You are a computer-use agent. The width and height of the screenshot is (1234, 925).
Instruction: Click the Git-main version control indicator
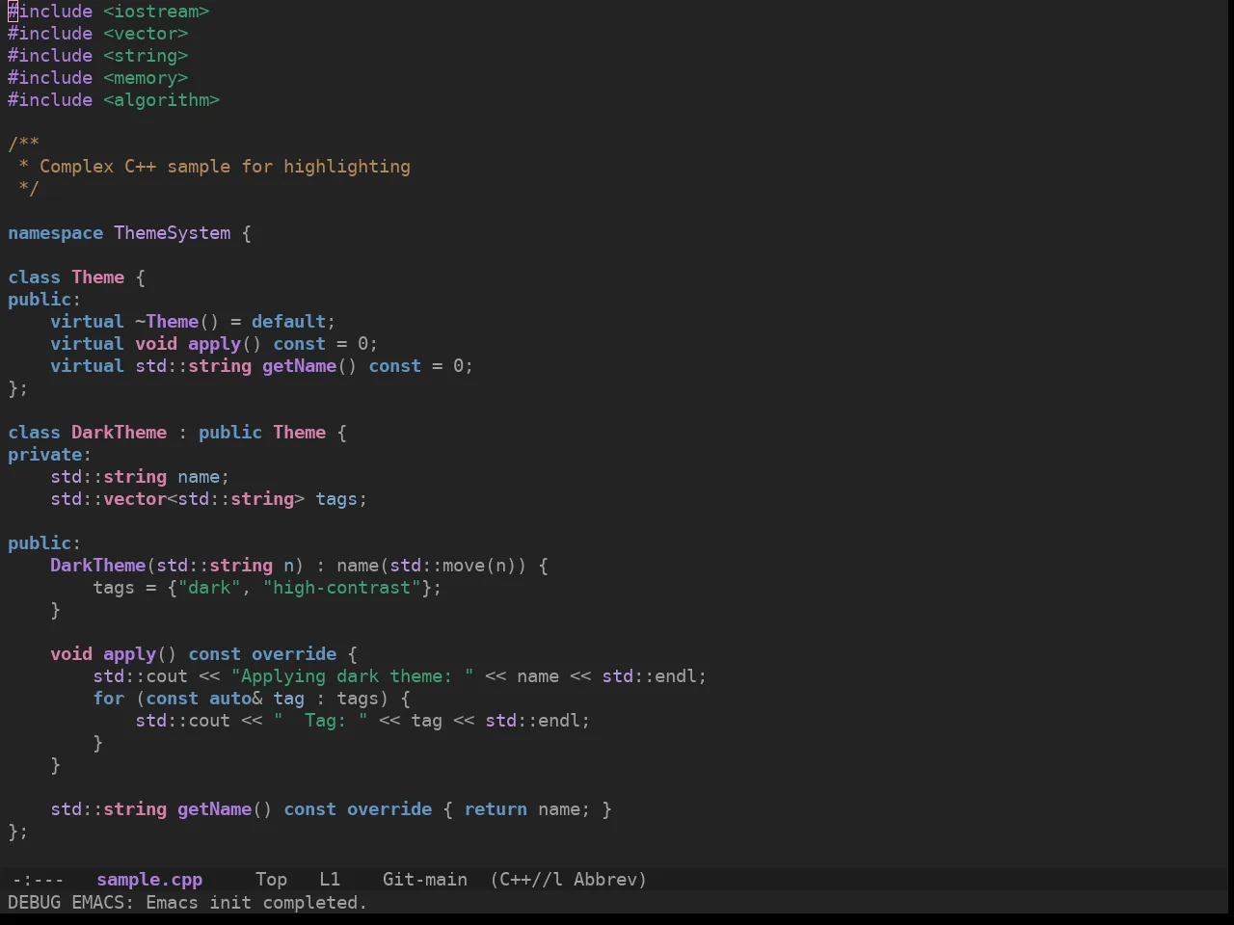click(425, 880)
